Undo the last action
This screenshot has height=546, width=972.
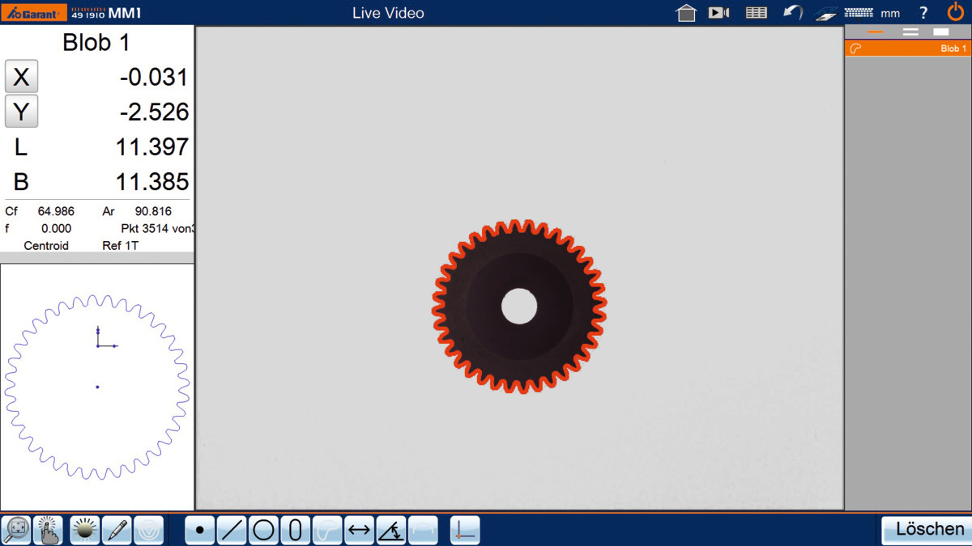point(792,13)
